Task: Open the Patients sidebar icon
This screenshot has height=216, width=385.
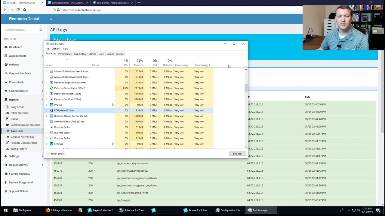Action: point(6,64)
